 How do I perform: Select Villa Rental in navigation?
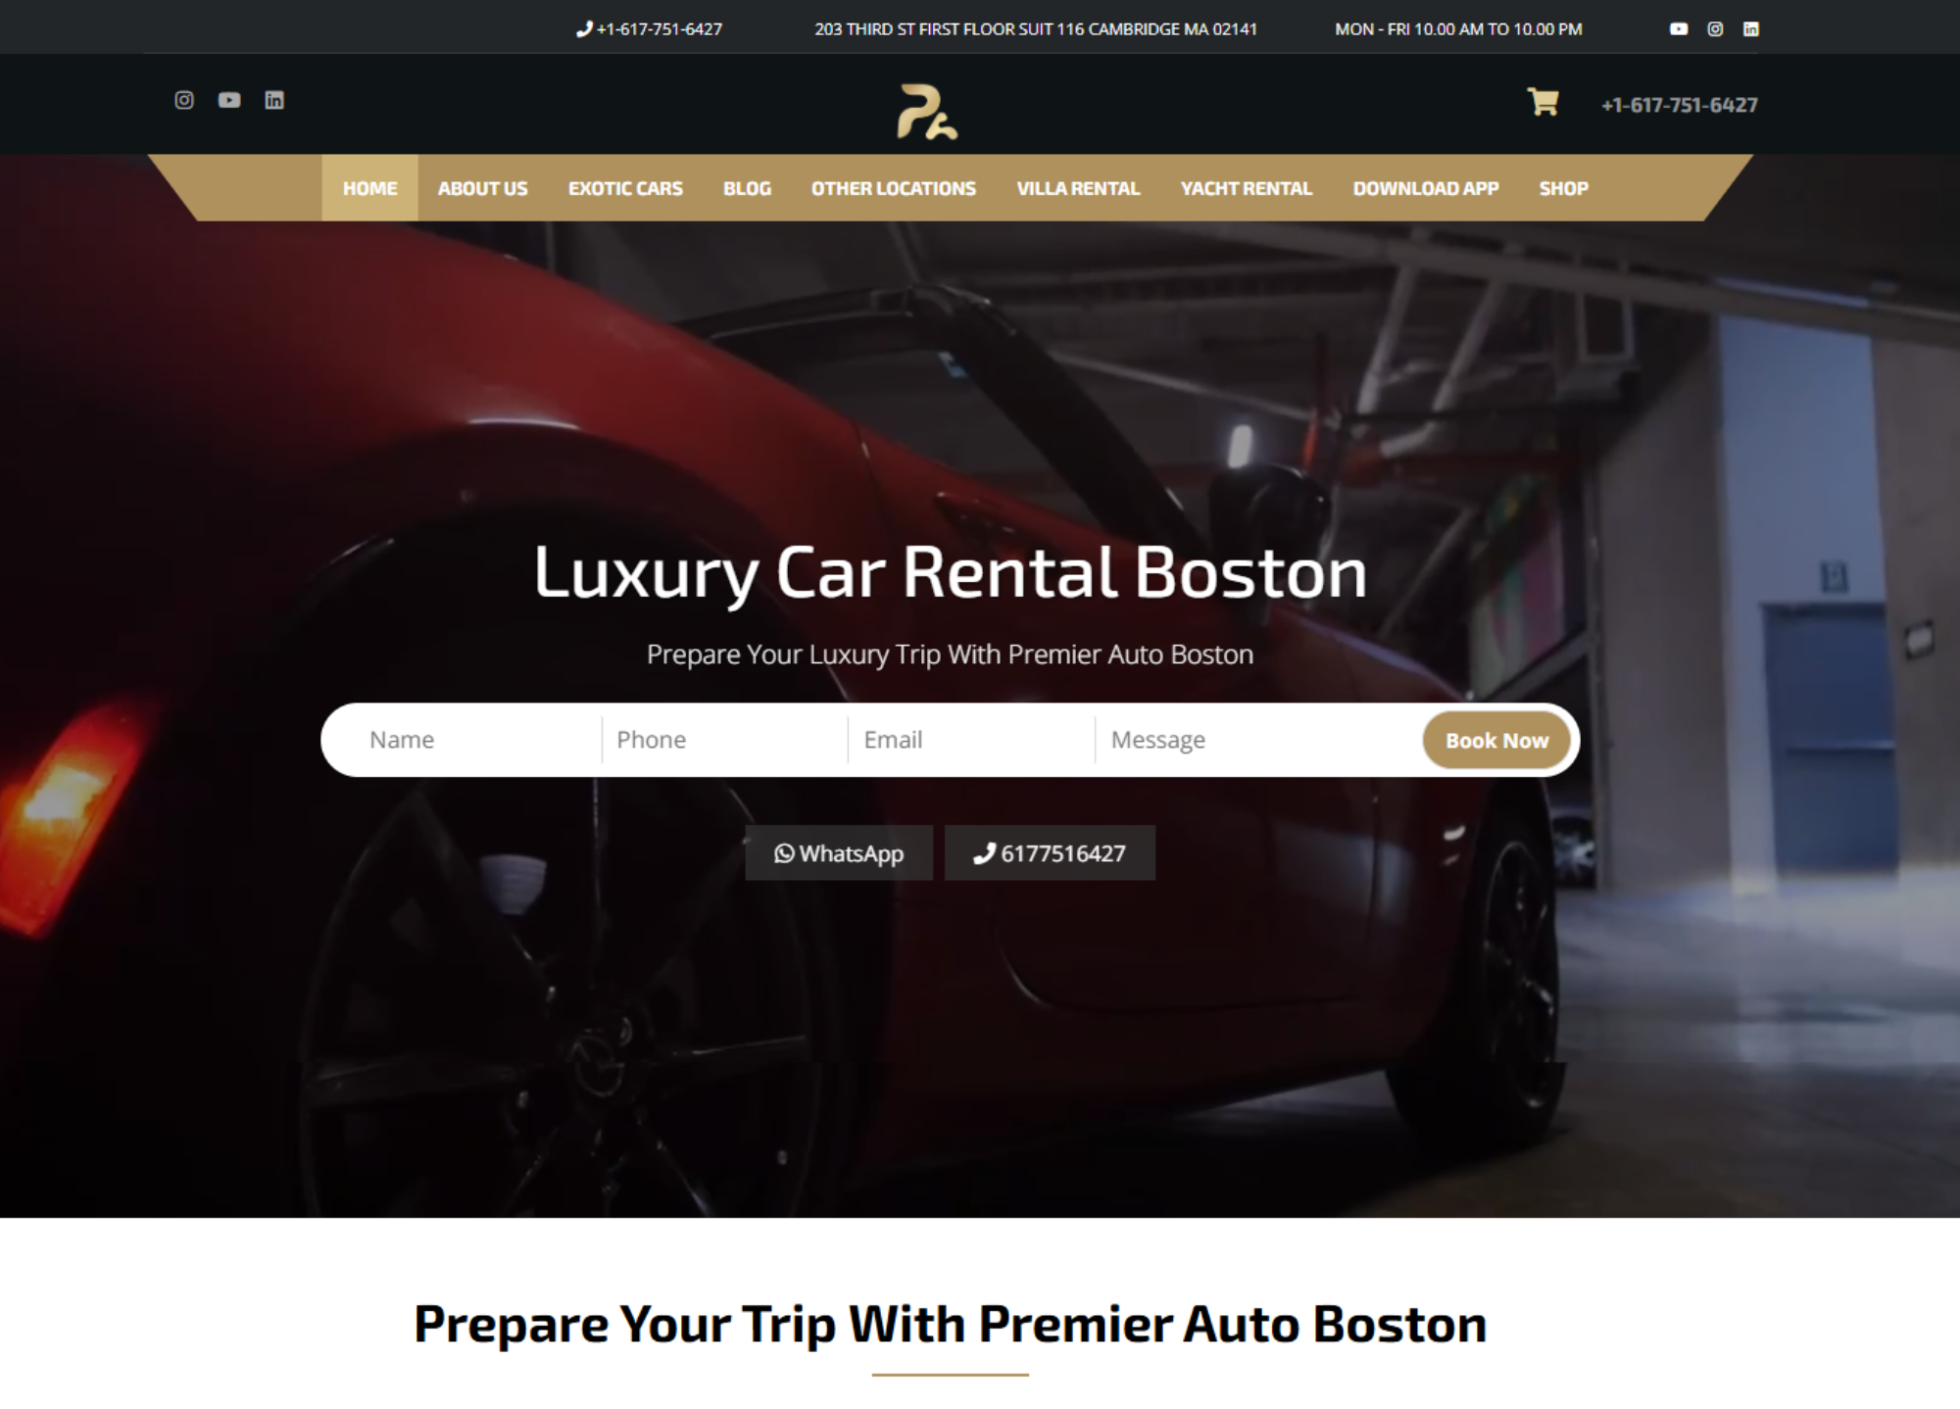pyautogui.click(x=1078, y=188)
